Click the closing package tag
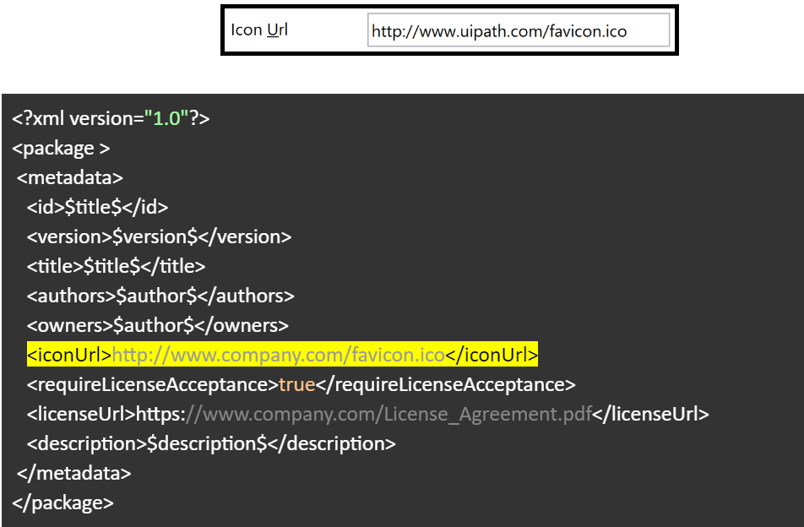This screenshot has width=804, height=527. point(62,502)
